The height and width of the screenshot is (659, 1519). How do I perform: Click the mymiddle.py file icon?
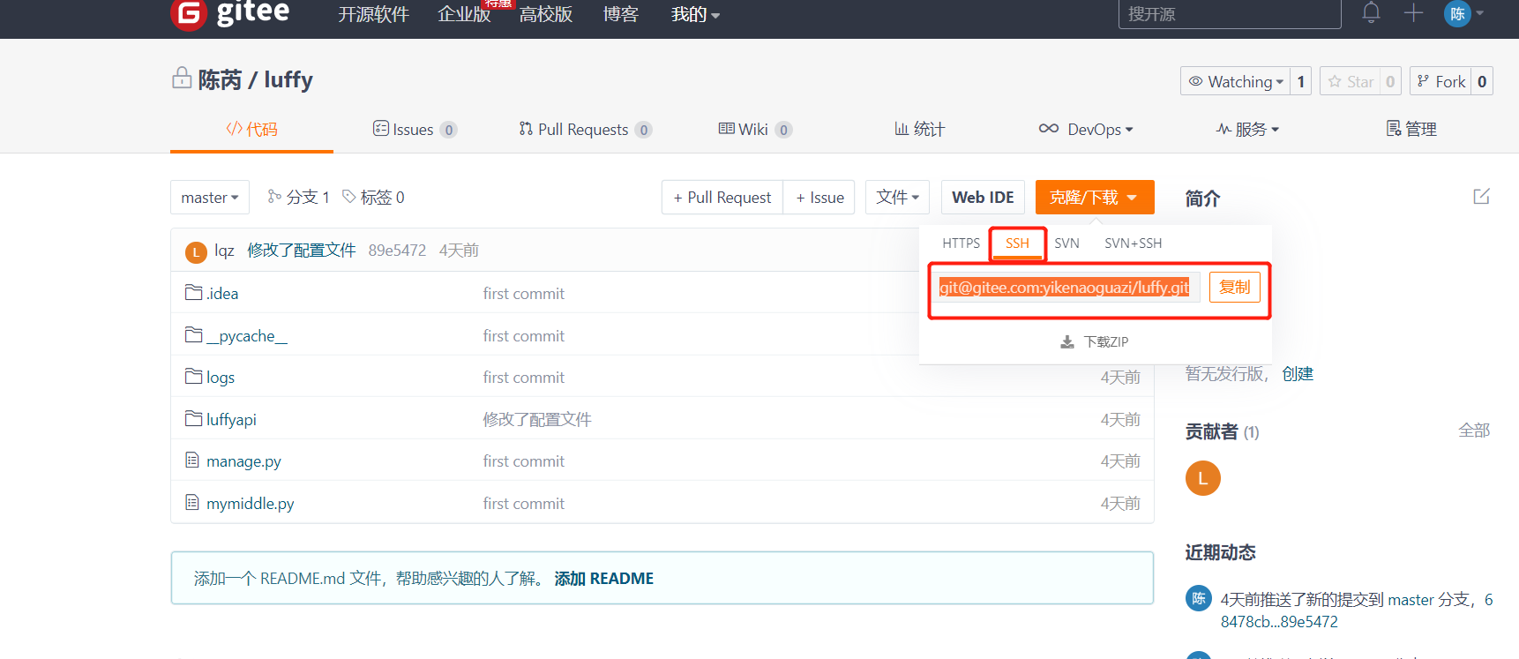[x=192, y=502]
